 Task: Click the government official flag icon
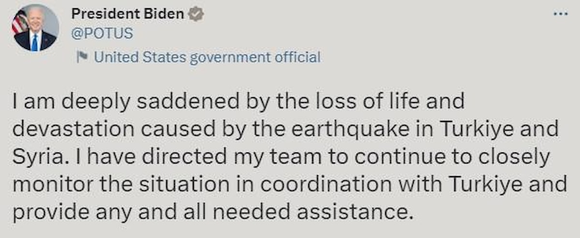click(x=82, y=58)
